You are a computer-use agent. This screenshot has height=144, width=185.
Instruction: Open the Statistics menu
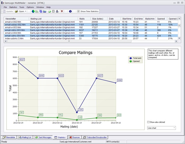point(13,7)
